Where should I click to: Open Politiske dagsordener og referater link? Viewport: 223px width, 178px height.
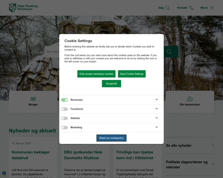pyautogui.click(x=187, y=165)
